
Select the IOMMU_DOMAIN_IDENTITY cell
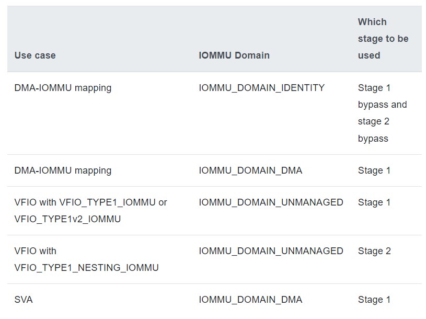pos(261,88)
